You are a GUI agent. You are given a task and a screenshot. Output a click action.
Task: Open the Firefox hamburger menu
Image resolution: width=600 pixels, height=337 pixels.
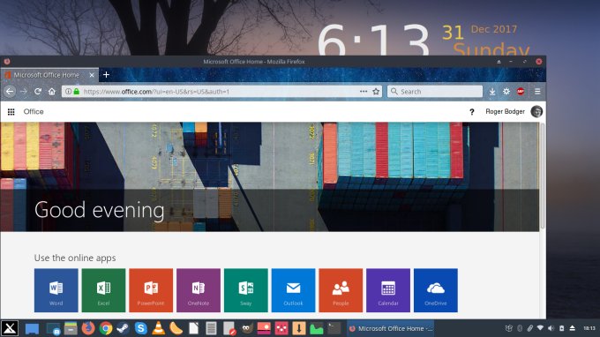pos(537,92)
